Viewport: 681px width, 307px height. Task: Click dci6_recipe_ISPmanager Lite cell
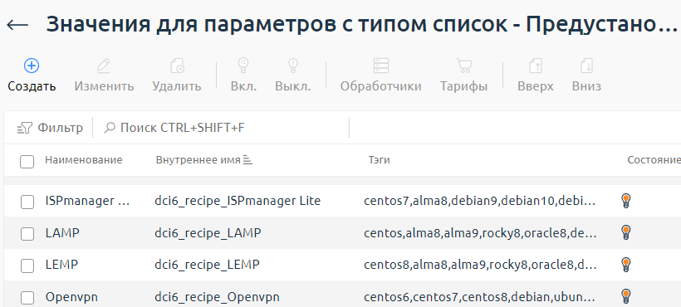pos(238,201)
